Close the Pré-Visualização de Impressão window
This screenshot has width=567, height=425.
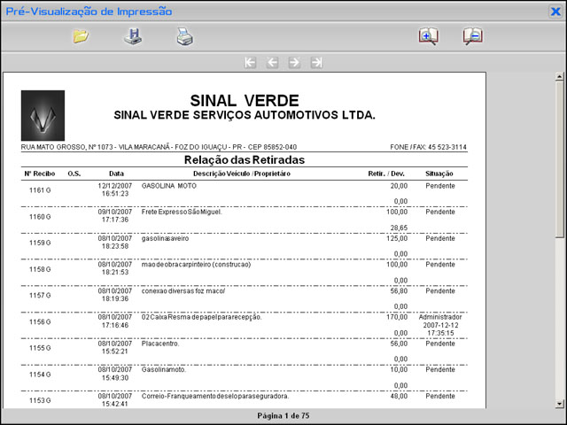tap(555, 12)
